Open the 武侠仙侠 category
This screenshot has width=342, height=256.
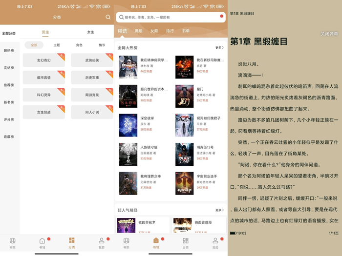click(92, 60)
